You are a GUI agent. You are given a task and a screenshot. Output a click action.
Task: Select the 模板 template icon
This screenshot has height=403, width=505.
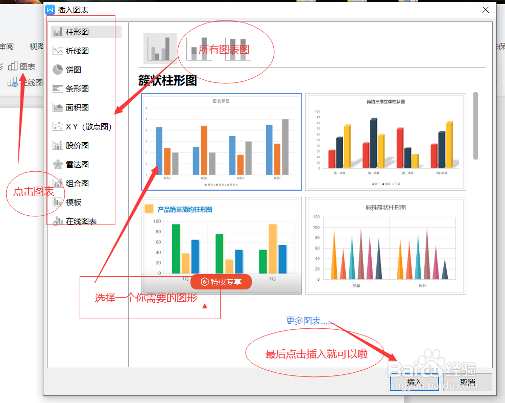(x=58, y=202)
